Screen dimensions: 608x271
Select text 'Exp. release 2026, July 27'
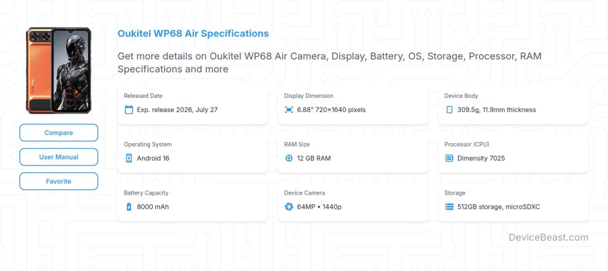[x=177, y=109]
